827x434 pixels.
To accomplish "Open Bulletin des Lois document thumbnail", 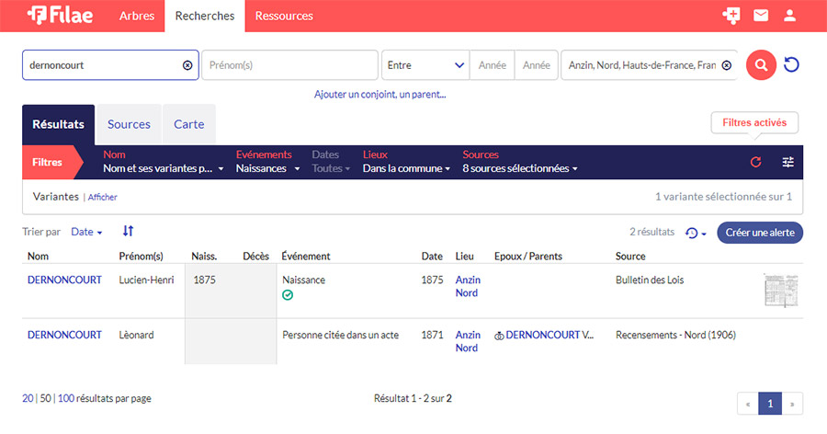I will point(780,290).
